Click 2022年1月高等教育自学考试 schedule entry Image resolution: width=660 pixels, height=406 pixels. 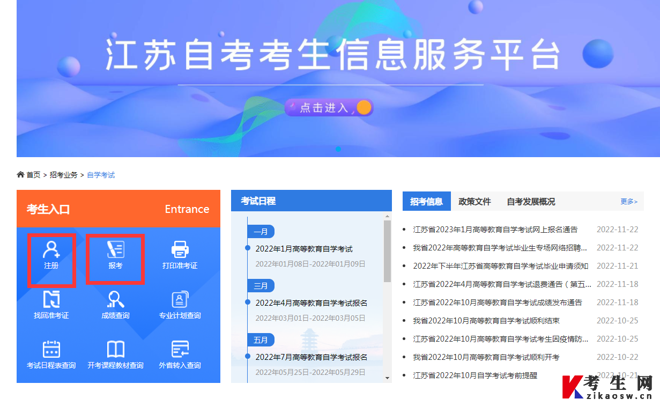304,249
